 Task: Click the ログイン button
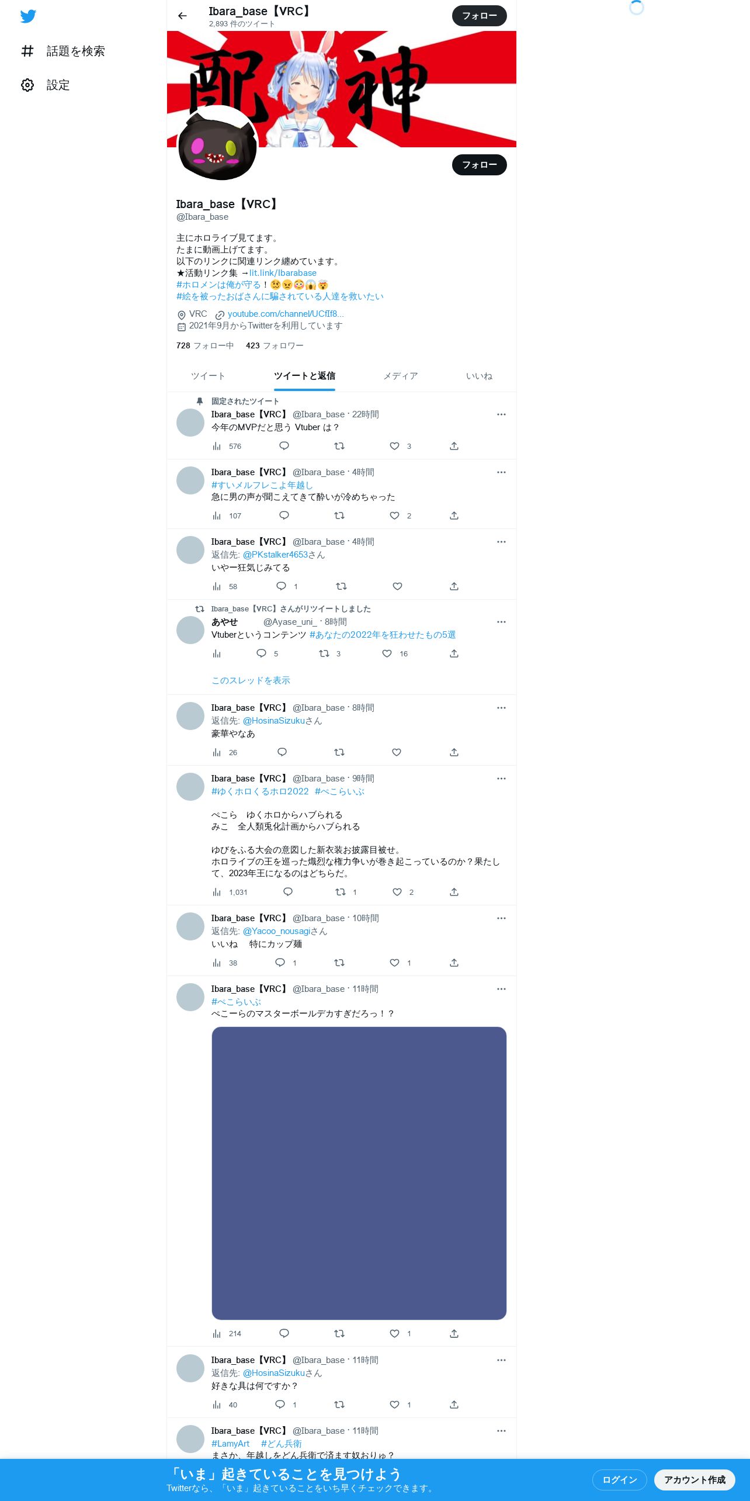pyautogui.click(x=619, y=1479)
